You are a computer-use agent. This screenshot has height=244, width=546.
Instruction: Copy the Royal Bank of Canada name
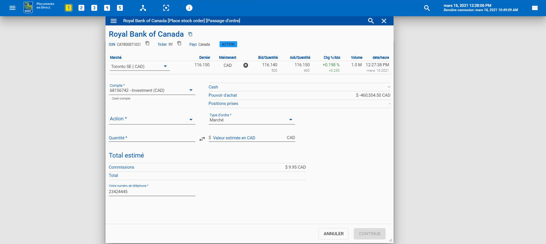click(190, 34)
